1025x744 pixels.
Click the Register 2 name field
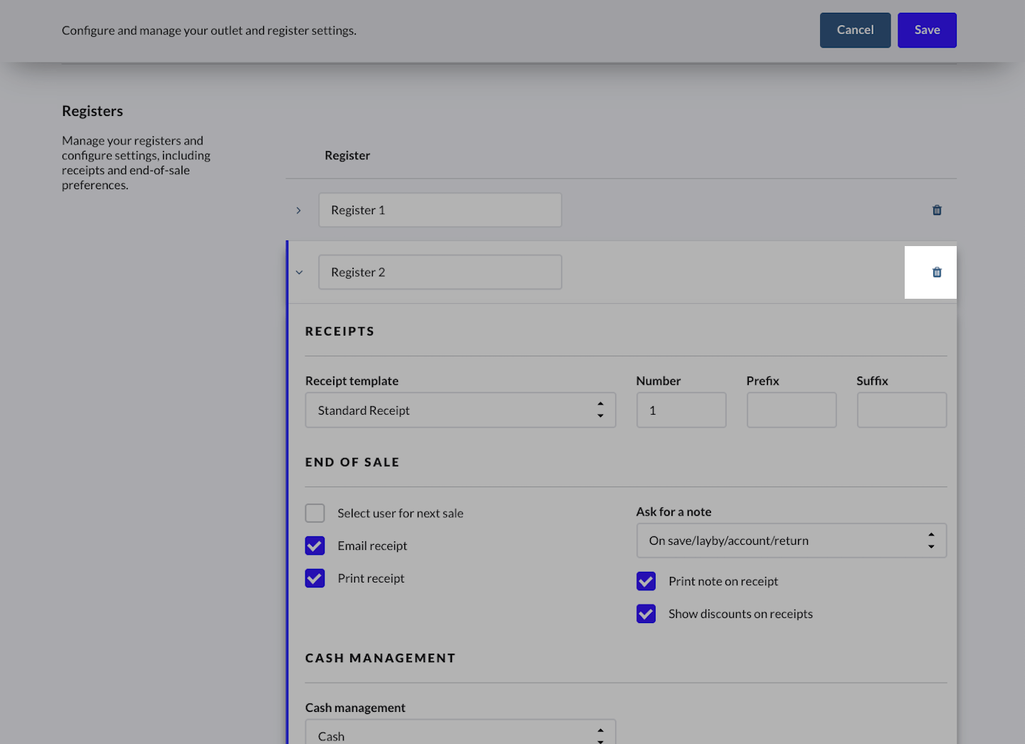point(440,272)
